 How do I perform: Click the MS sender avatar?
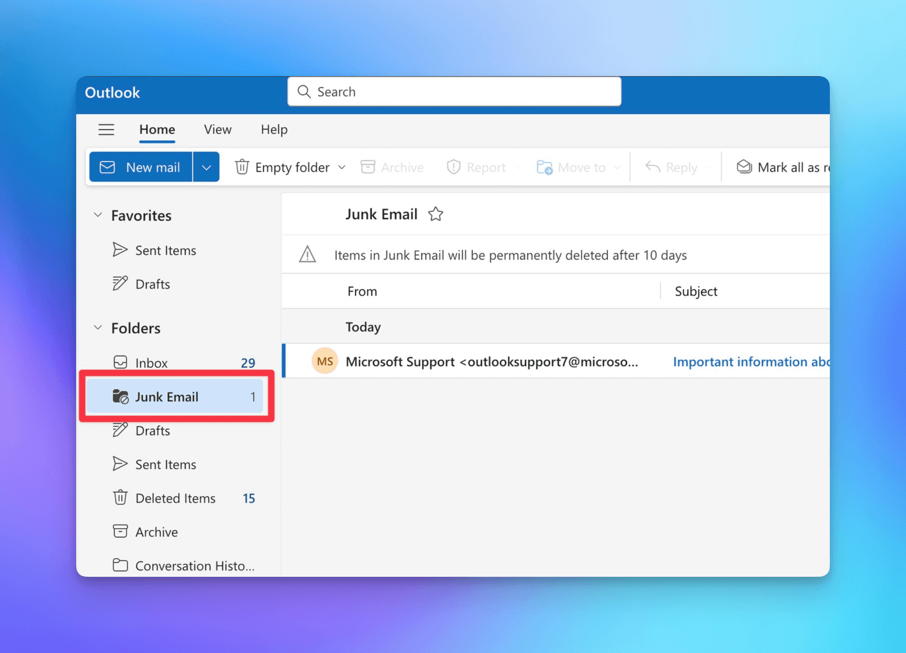tap(325, 361)
